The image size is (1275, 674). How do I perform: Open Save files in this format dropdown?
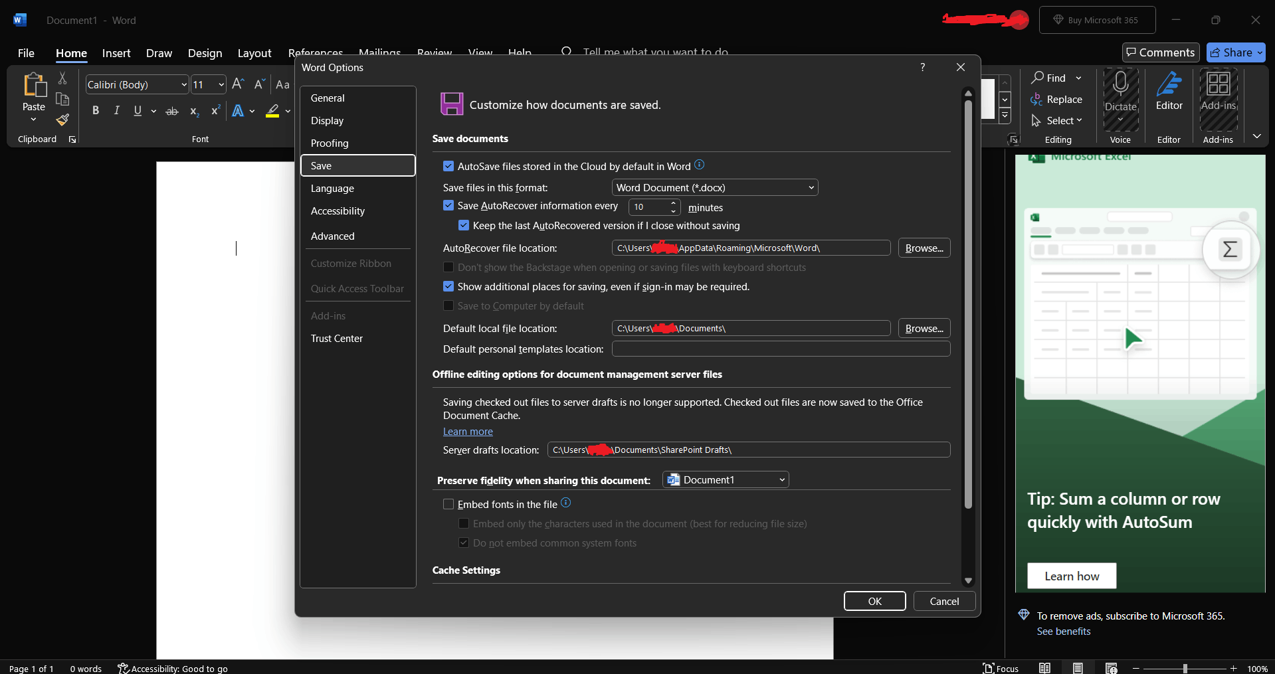715,187
